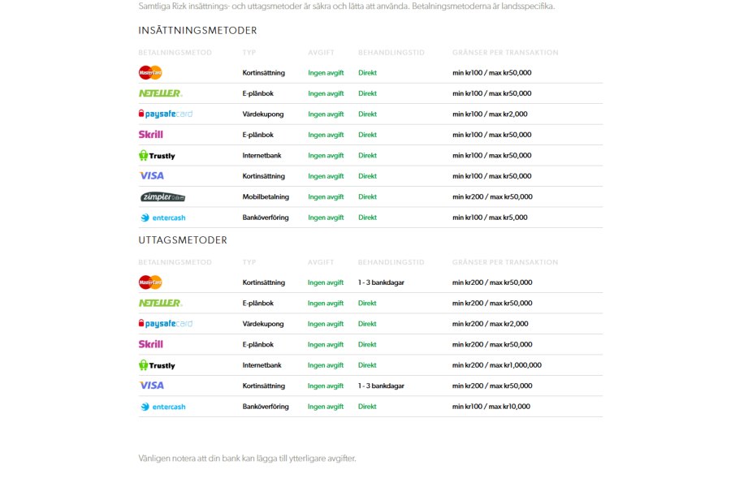Screen dimensions: 731x487
Task: Choose the Trustly logo in deposit methods
Action: [x=157, y=156]
